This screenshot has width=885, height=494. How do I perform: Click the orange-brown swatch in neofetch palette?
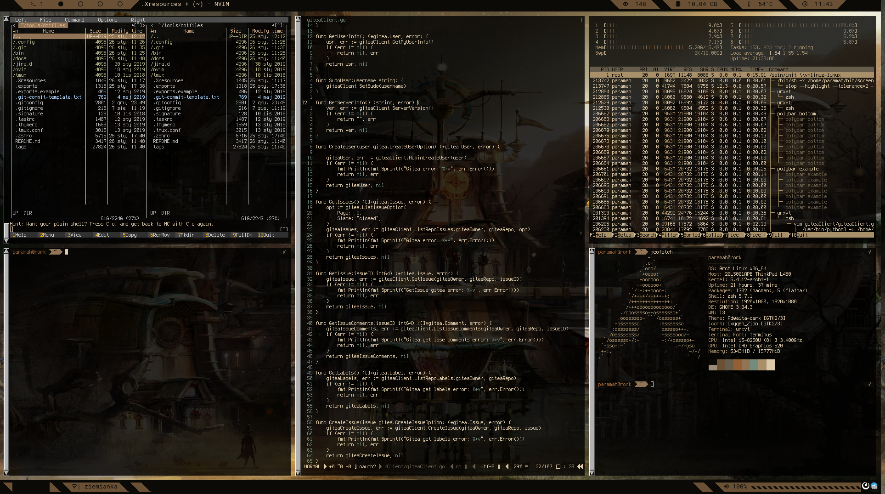[738, 365]
